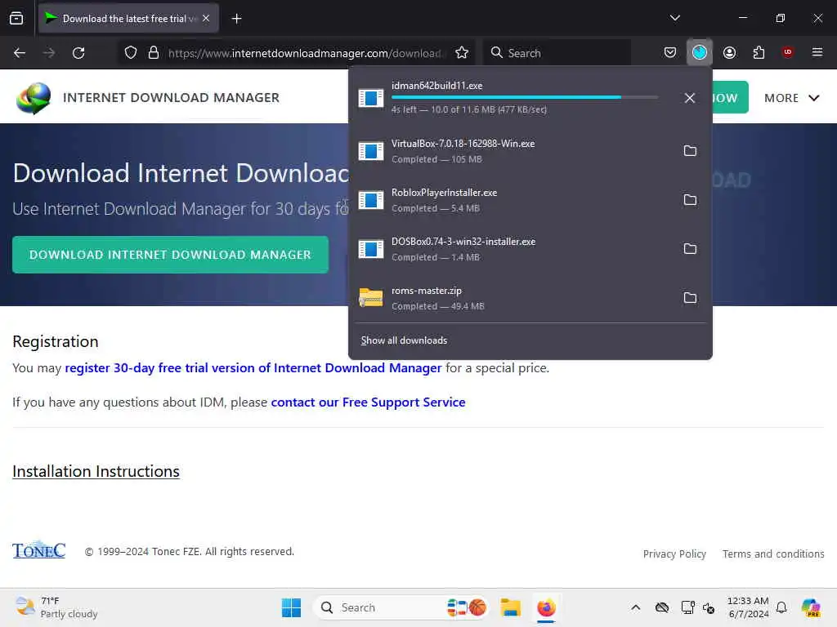Open RobloxPlayerInstaller.exe download entry
This screenshot has height=627, width=837.
pyautogui.click(x=530, y=200)
